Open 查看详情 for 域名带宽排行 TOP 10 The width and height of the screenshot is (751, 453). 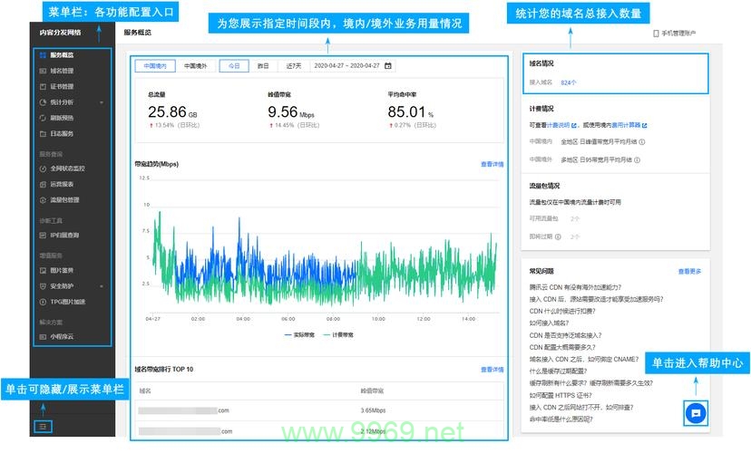492,370
